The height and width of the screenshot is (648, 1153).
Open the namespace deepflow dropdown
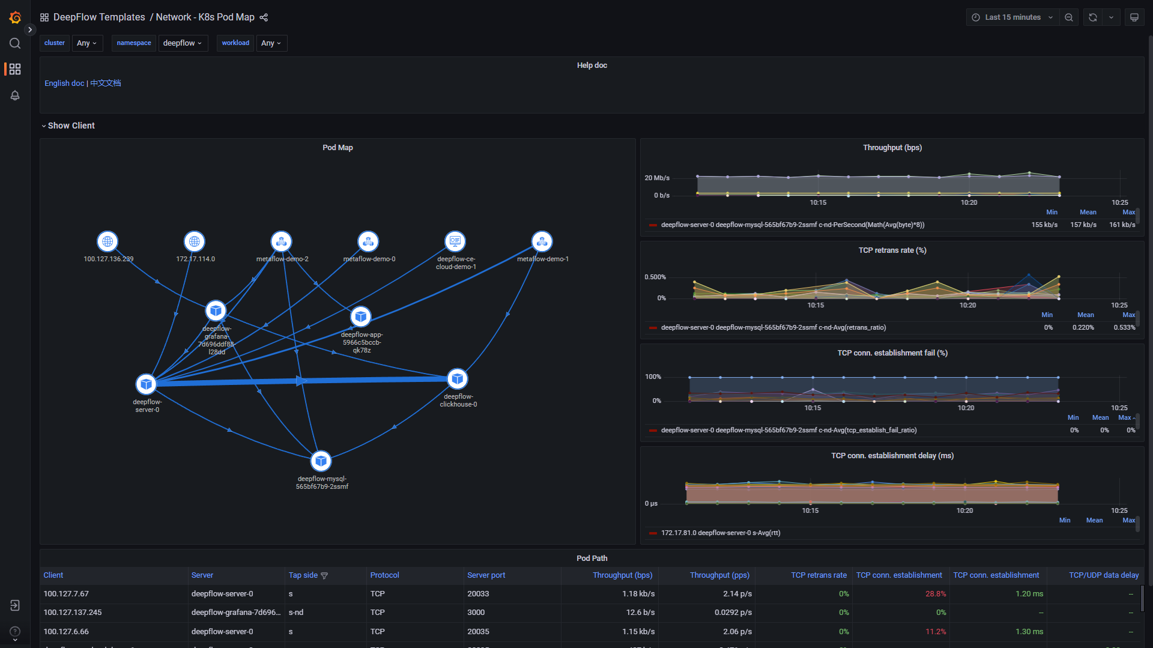183,43
